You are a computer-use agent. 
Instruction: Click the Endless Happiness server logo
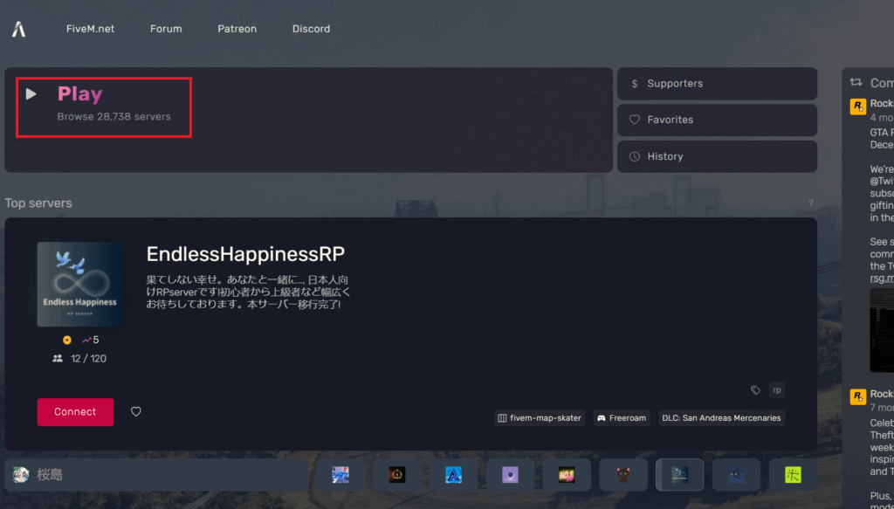coord(79,285)
